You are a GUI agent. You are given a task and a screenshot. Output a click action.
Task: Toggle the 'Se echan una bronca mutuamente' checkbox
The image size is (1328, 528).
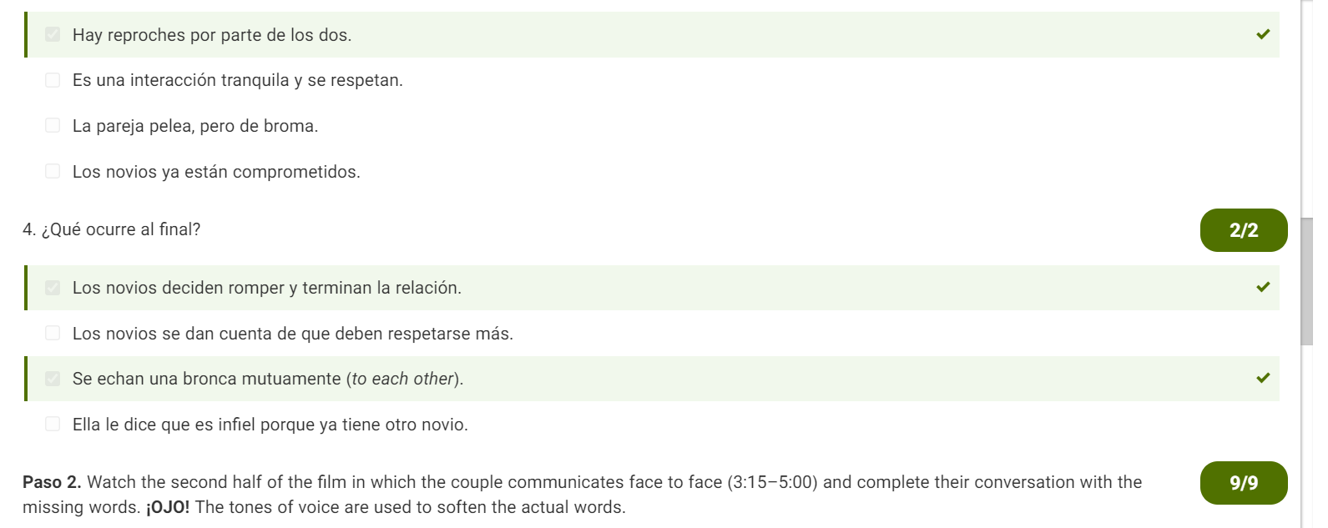pos(53,379)
